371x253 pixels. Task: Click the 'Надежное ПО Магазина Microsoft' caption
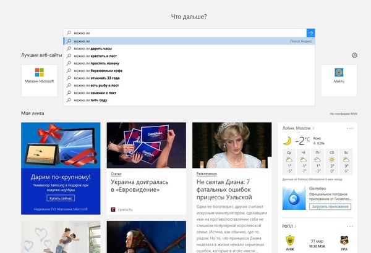point(61,209)
